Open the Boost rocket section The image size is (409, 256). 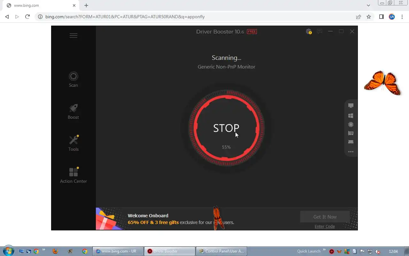click(x=73, y=112)
